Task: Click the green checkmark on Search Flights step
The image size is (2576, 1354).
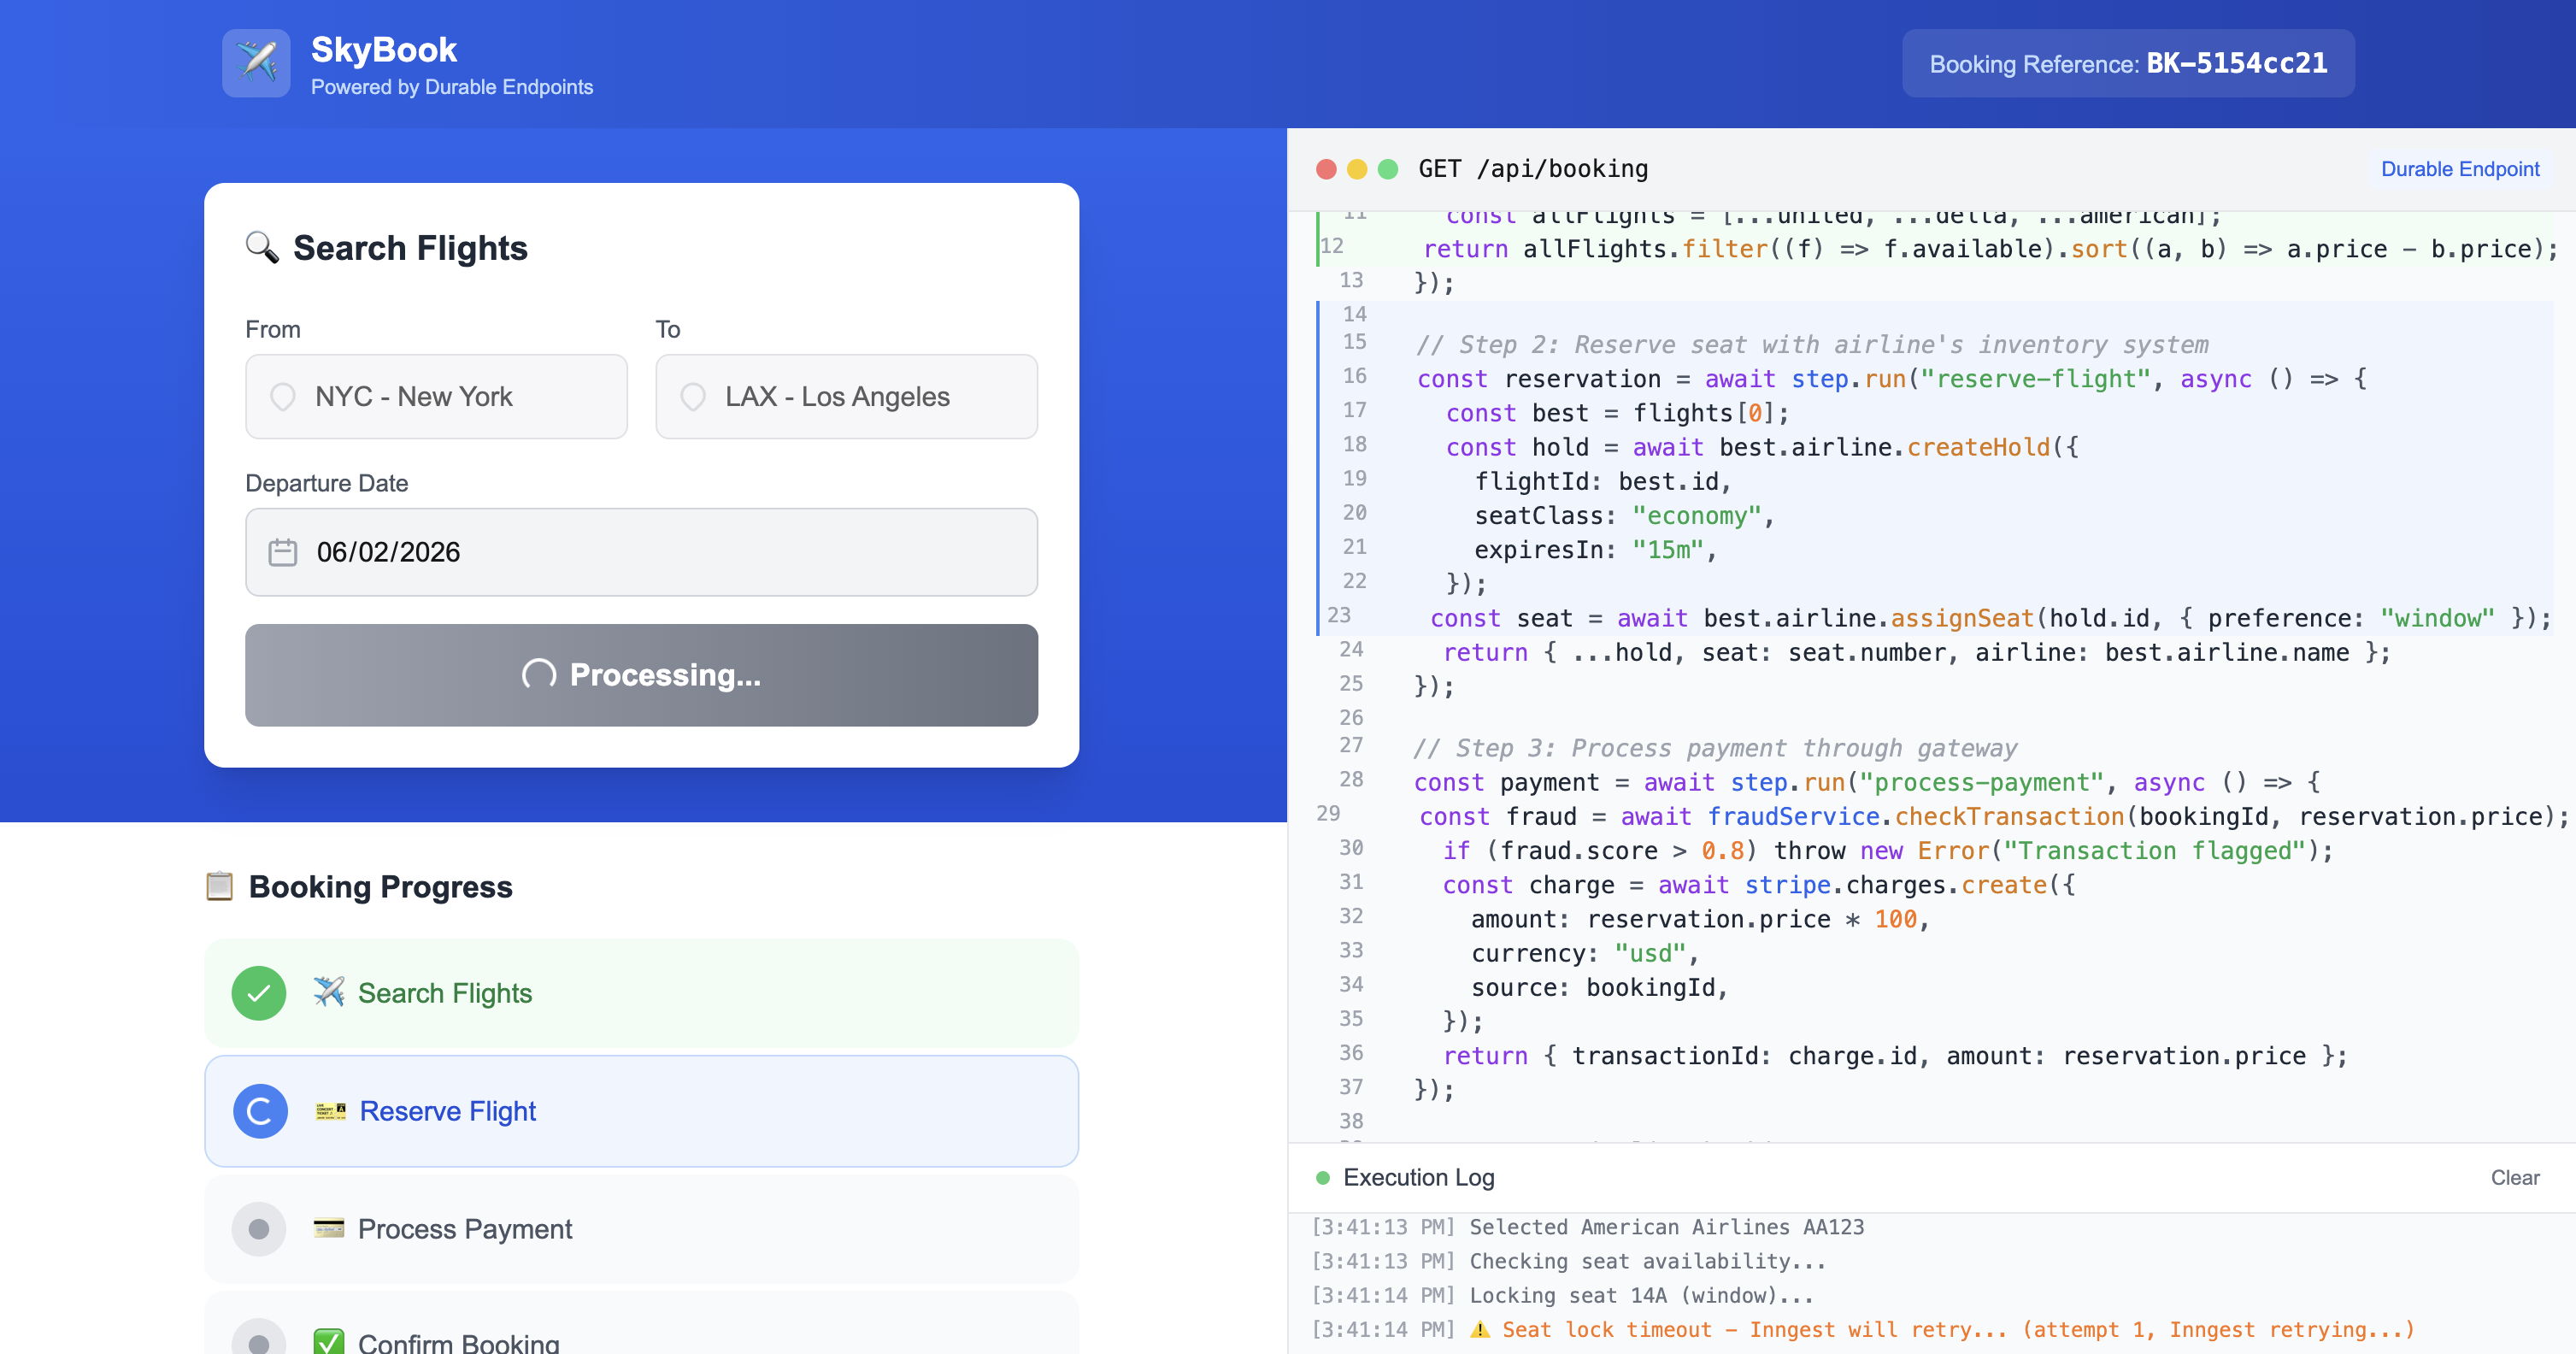Action: click(x=259, y=993)
